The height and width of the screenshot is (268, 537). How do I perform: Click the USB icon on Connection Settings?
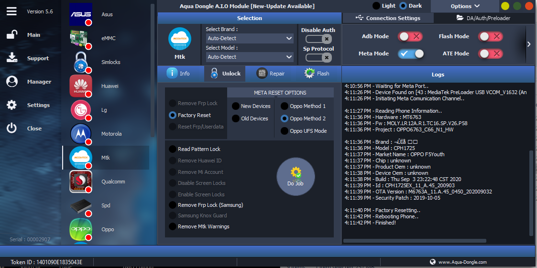click(360, 18)
